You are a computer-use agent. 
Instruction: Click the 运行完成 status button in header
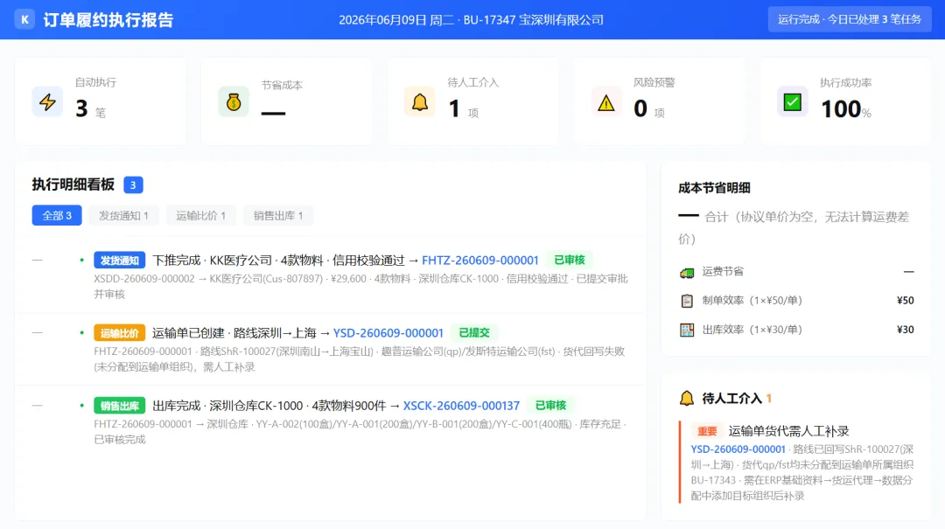tap(849, 19)
